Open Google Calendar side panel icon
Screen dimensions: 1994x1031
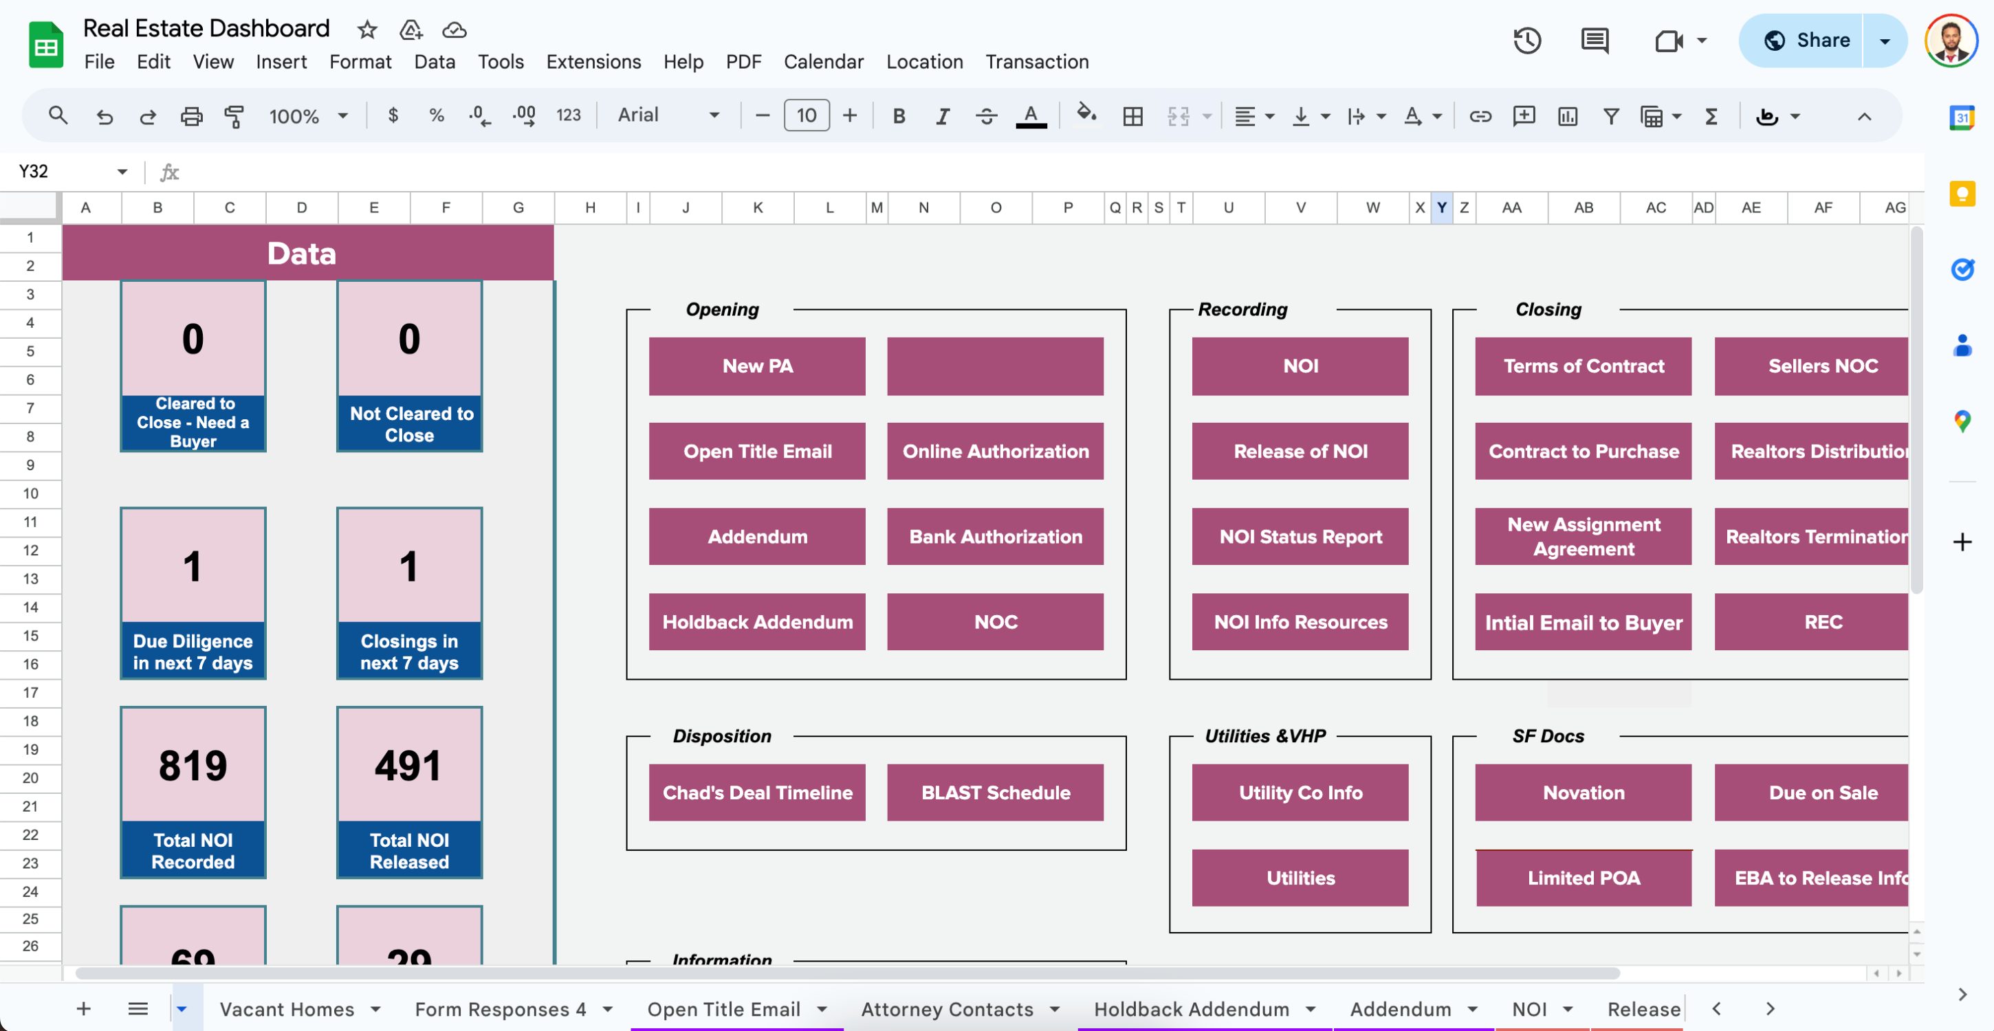pyautogui.click(x=1962, y=118)
